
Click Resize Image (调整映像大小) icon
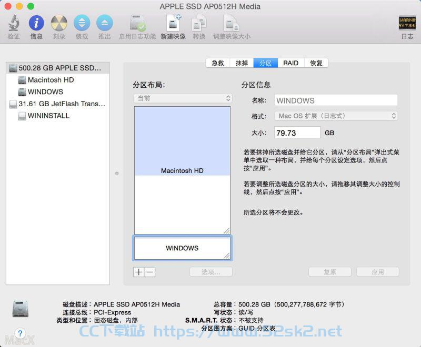pyautogui.click(x=232, y=23)
